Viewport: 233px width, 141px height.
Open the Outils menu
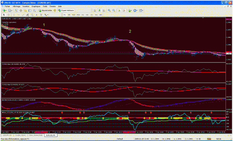[x=45, y=7]
